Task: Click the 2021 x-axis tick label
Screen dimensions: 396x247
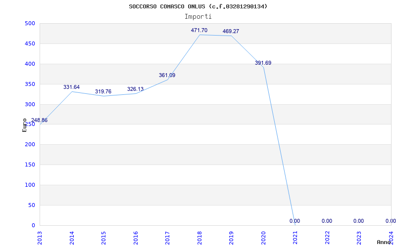Action: point(295,238)
